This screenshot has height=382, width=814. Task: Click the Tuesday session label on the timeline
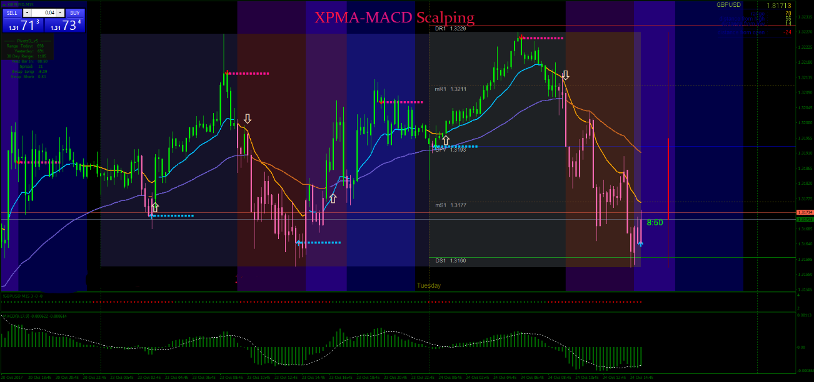coord(428,285)
